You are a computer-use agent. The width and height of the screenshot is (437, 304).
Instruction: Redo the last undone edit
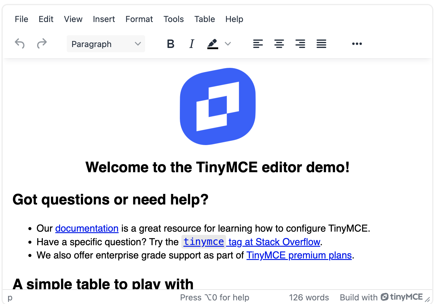(42, 44)
